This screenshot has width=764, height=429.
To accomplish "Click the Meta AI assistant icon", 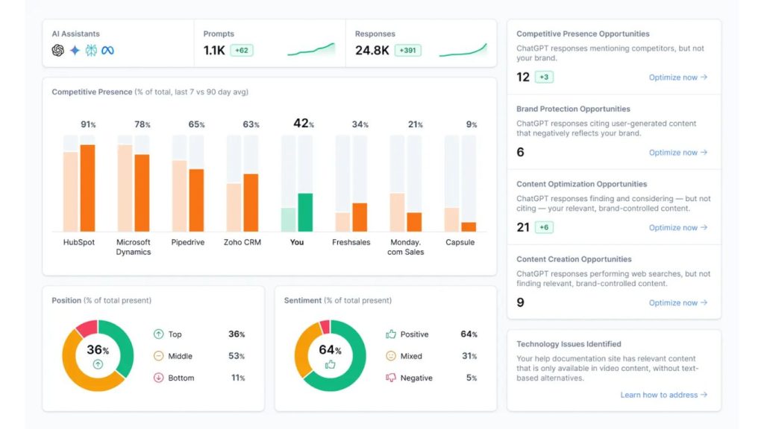I will (107, 50).
